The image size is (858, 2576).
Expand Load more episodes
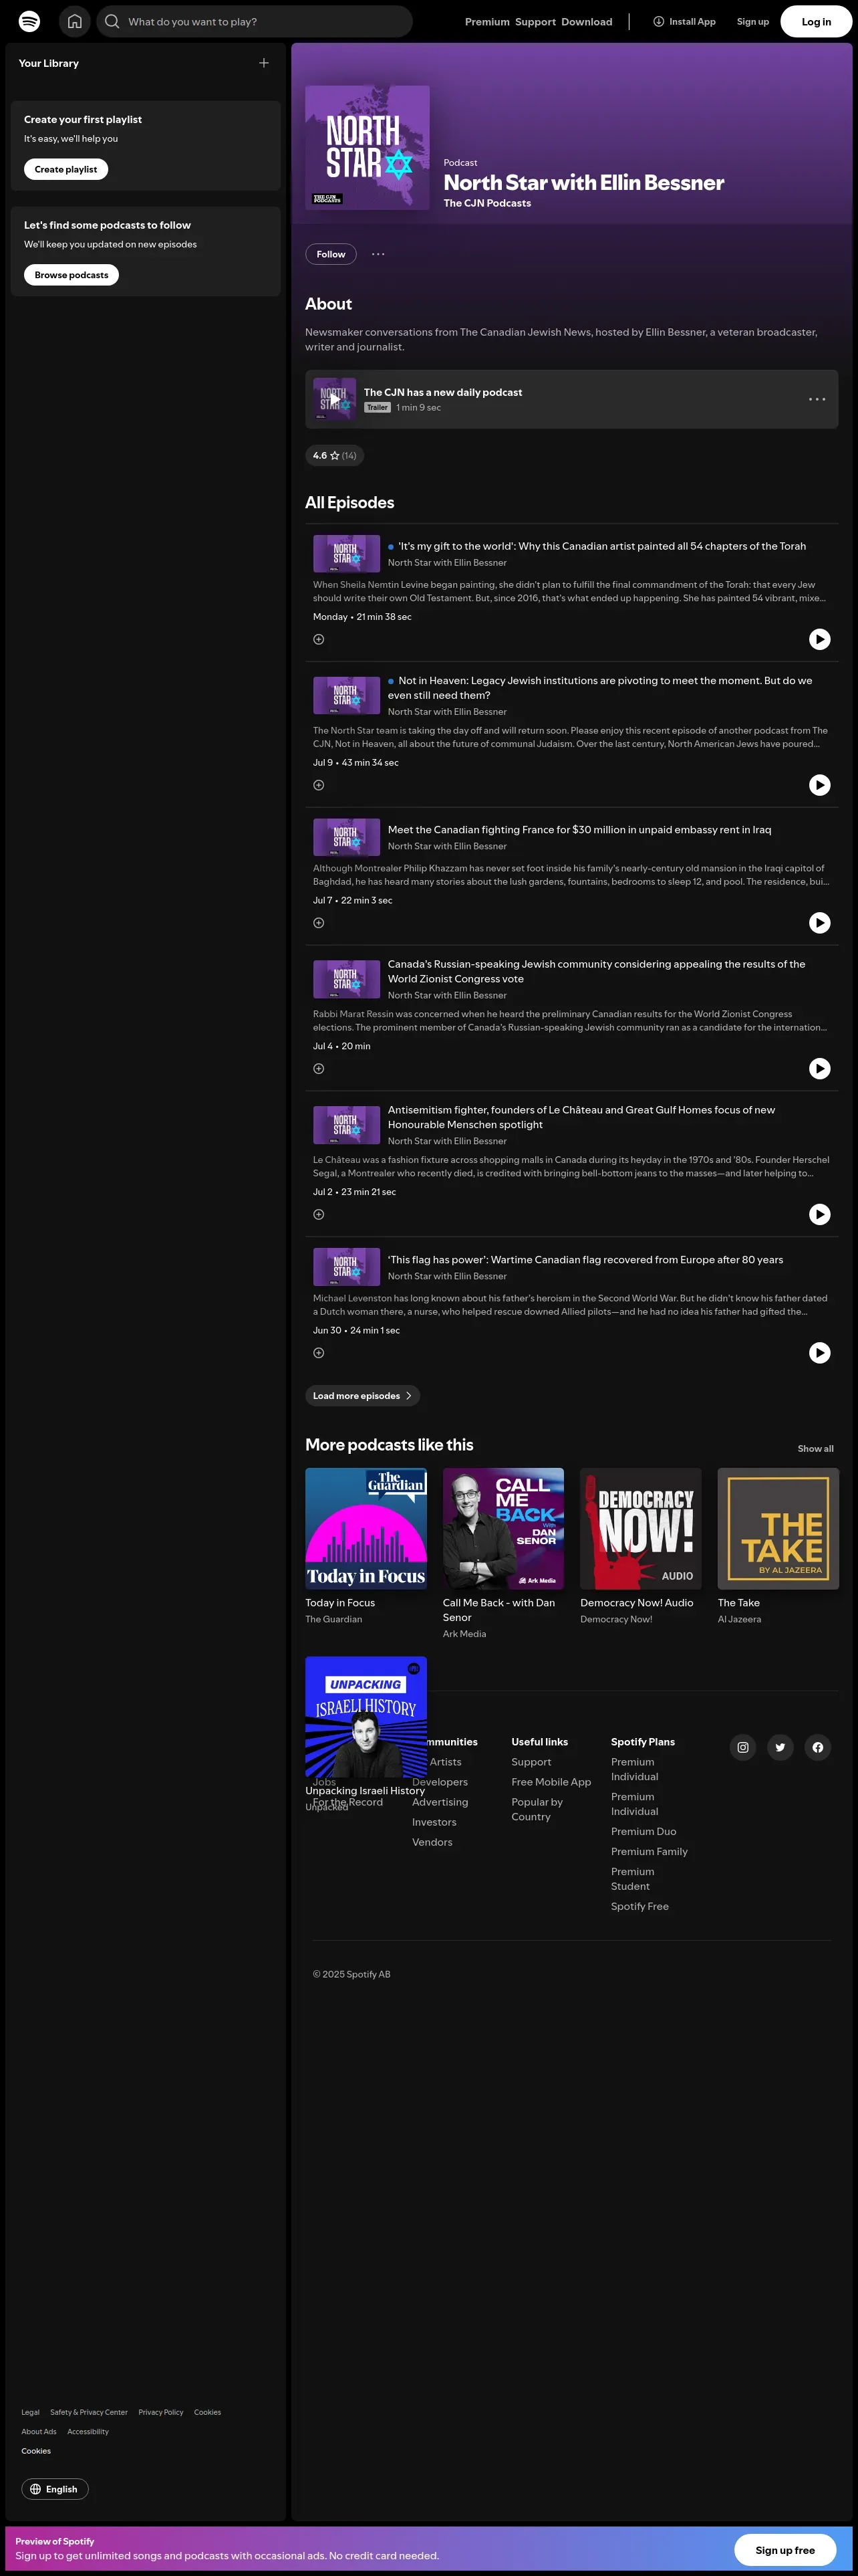(x=363, y=1396)
